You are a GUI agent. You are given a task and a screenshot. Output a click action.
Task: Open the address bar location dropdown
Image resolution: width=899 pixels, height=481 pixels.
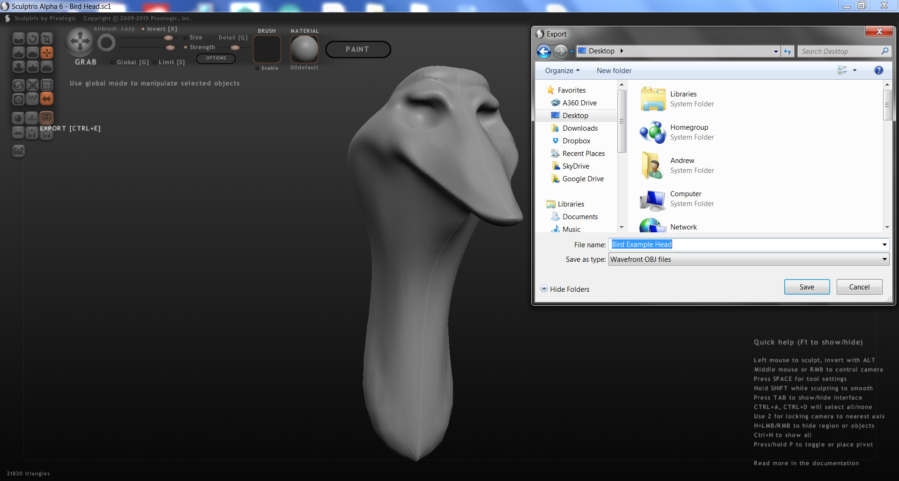[x=776, y=52]
